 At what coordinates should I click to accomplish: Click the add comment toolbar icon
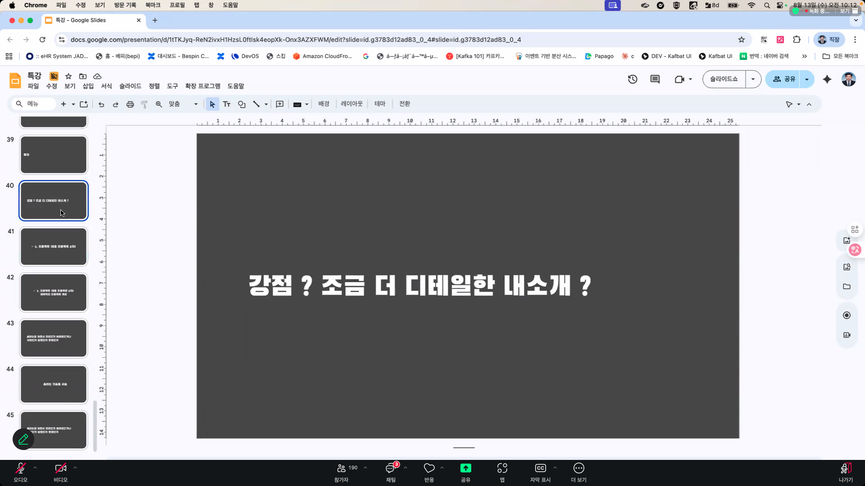point(280,104)
